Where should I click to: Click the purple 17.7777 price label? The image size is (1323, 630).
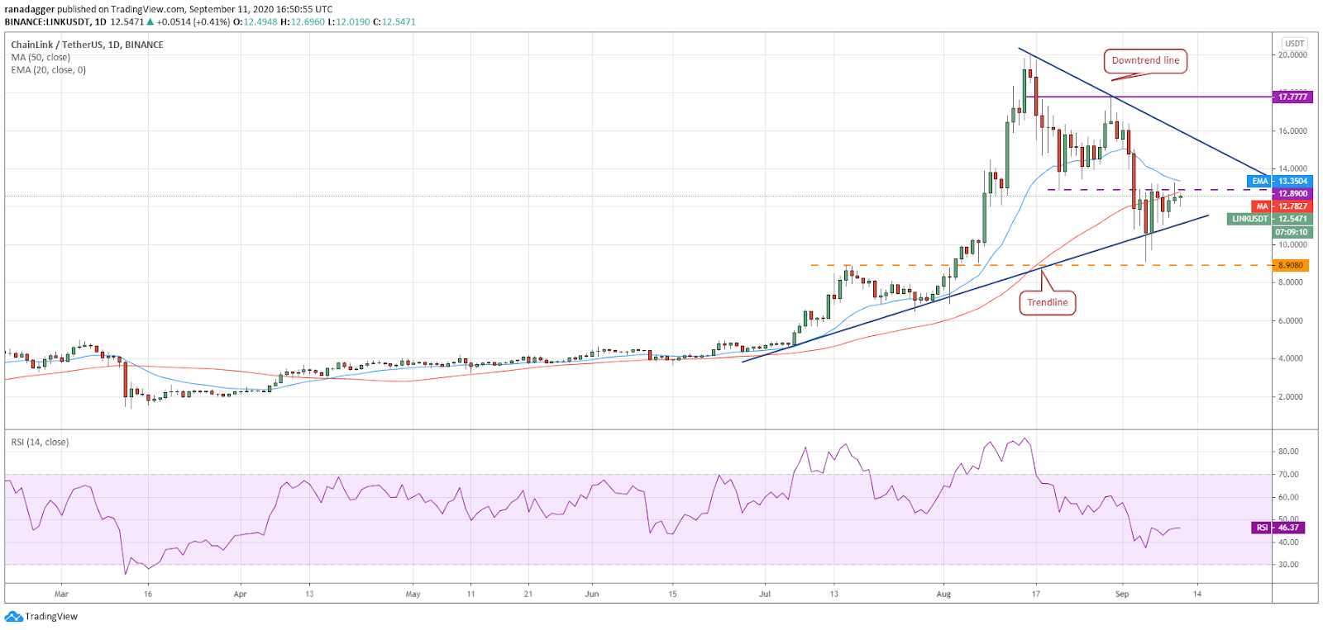pyautogui.click(x=1292, y=97)
